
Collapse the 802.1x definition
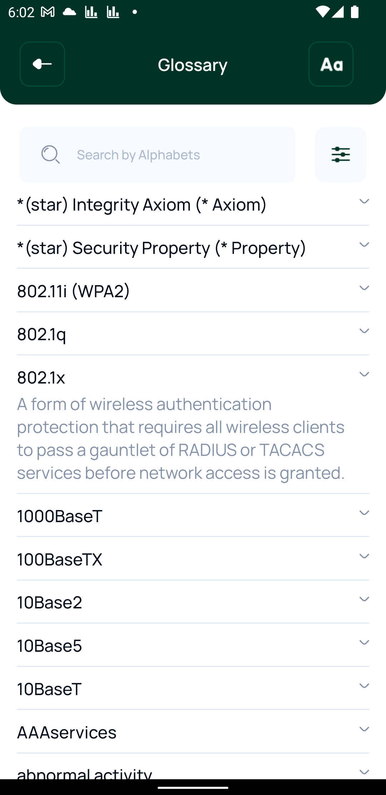tap(364, 374)
